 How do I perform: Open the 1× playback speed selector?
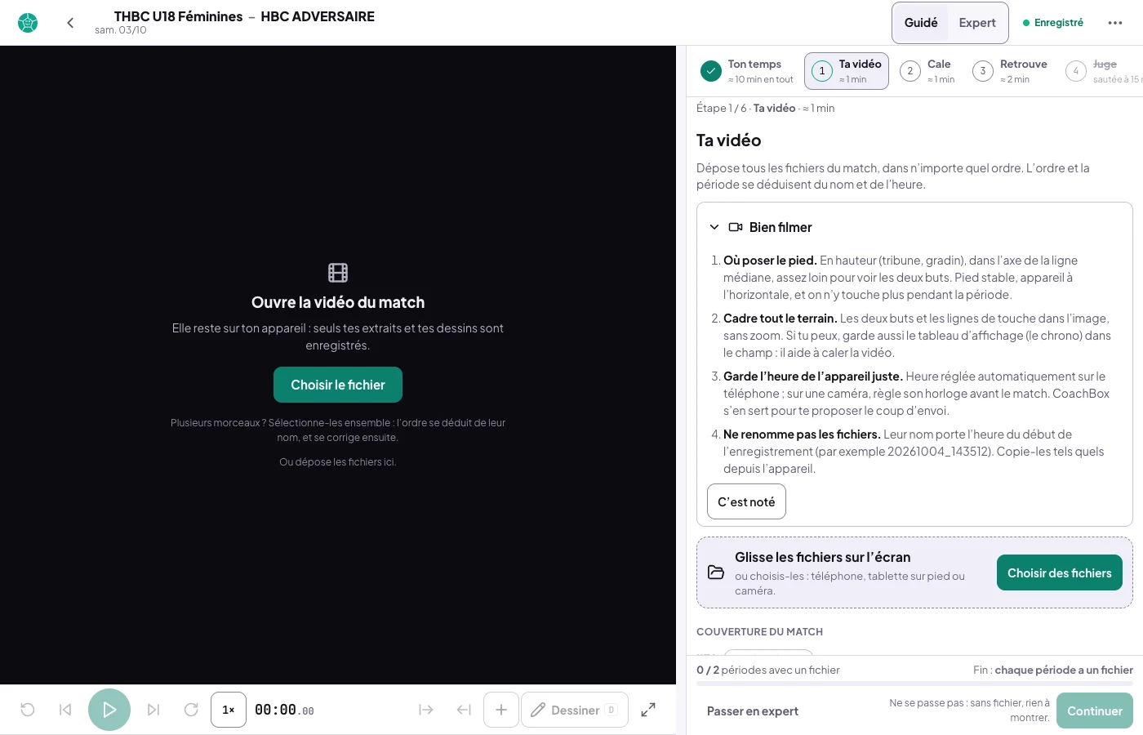click(229, 710)
